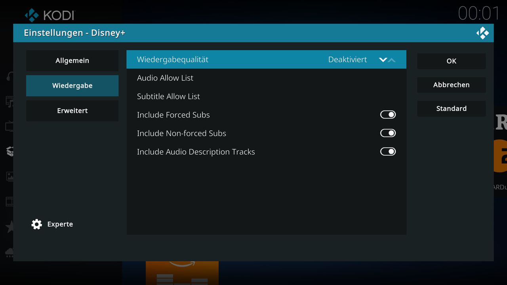
Task: Toggle Include Audio Description Tracks switch
Action: 388,152
